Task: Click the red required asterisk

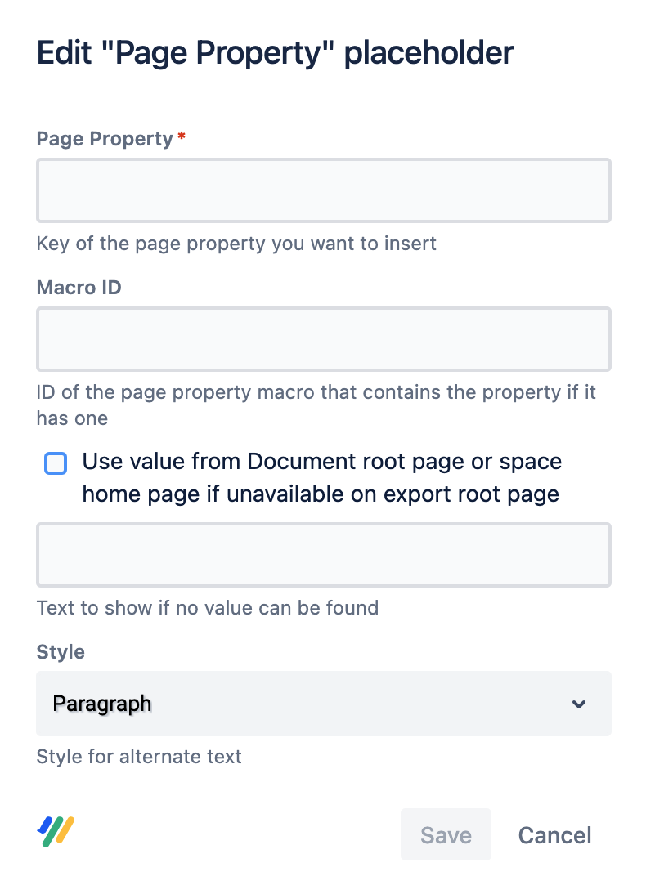Action: click(x=182, y=138)
